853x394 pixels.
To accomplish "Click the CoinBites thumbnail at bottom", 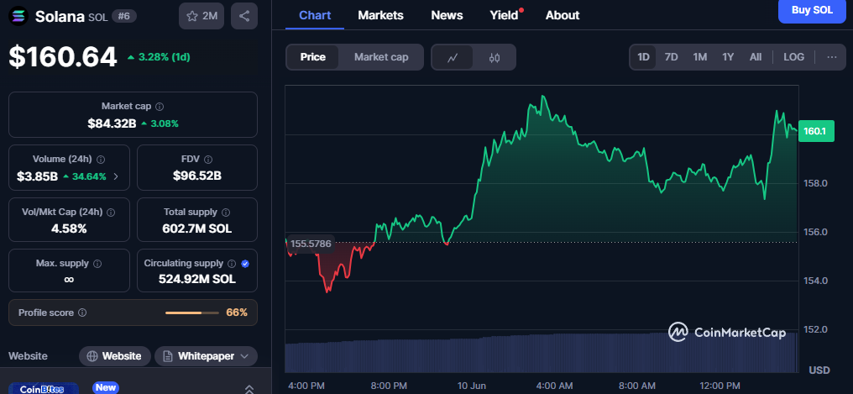I will (x=43, y=389).
